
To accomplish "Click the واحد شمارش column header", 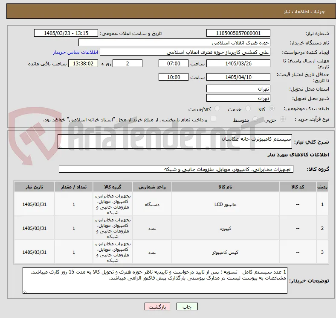I will [x=152, y=187].
